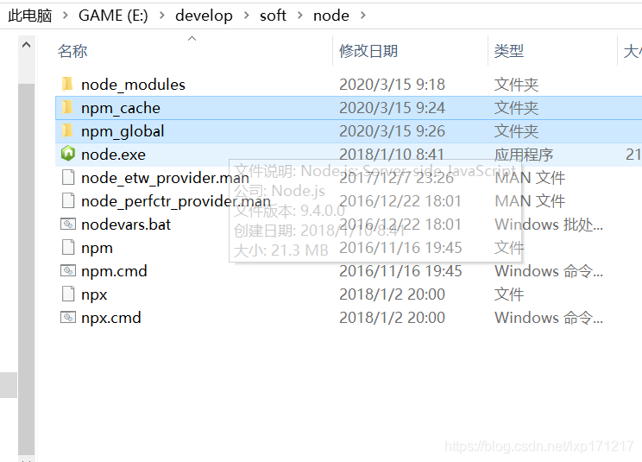This screenshot has height=462, width=642.
Task: Expand the chevron after soft
Action: point(300,16)
